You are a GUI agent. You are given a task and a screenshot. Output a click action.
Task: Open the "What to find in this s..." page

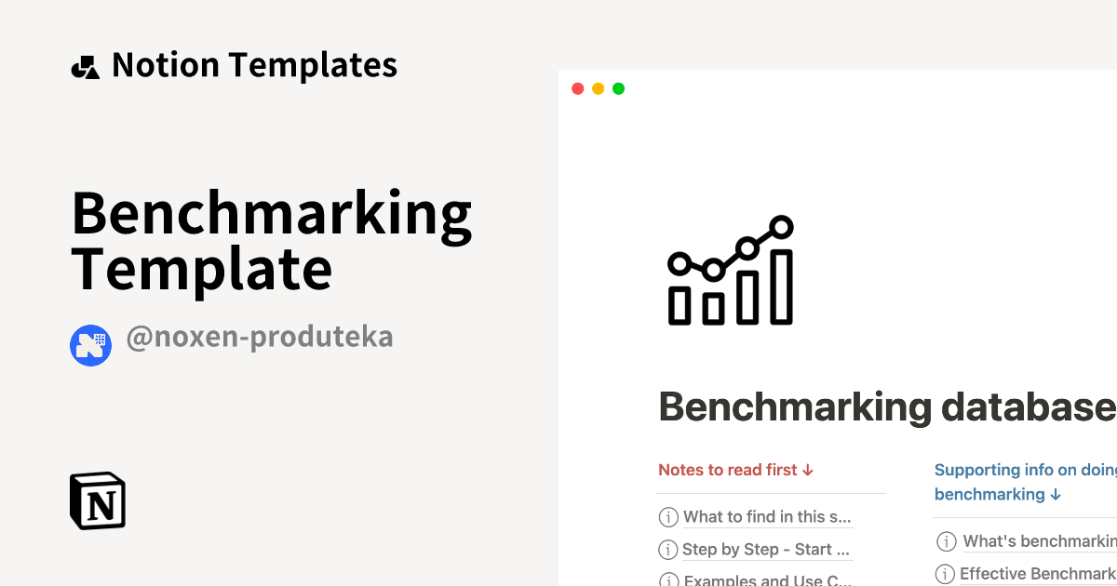768,517
